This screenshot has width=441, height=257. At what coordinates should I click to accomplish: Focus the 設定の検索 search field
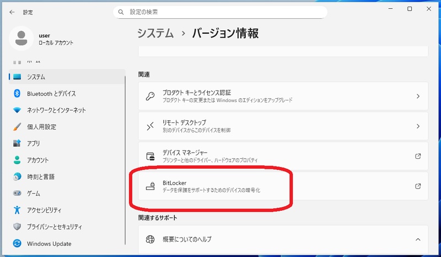click(x=220, y=12)
